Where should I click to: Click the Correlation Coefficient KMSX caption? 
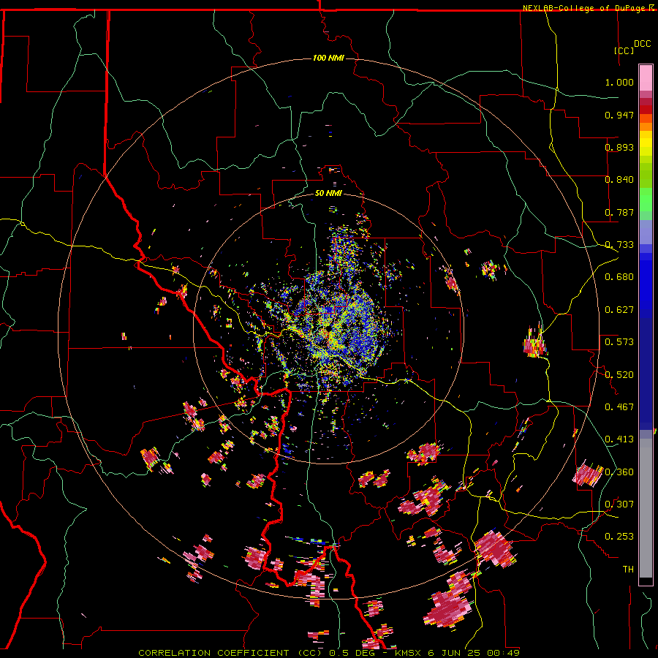click(x=329, y=653)
